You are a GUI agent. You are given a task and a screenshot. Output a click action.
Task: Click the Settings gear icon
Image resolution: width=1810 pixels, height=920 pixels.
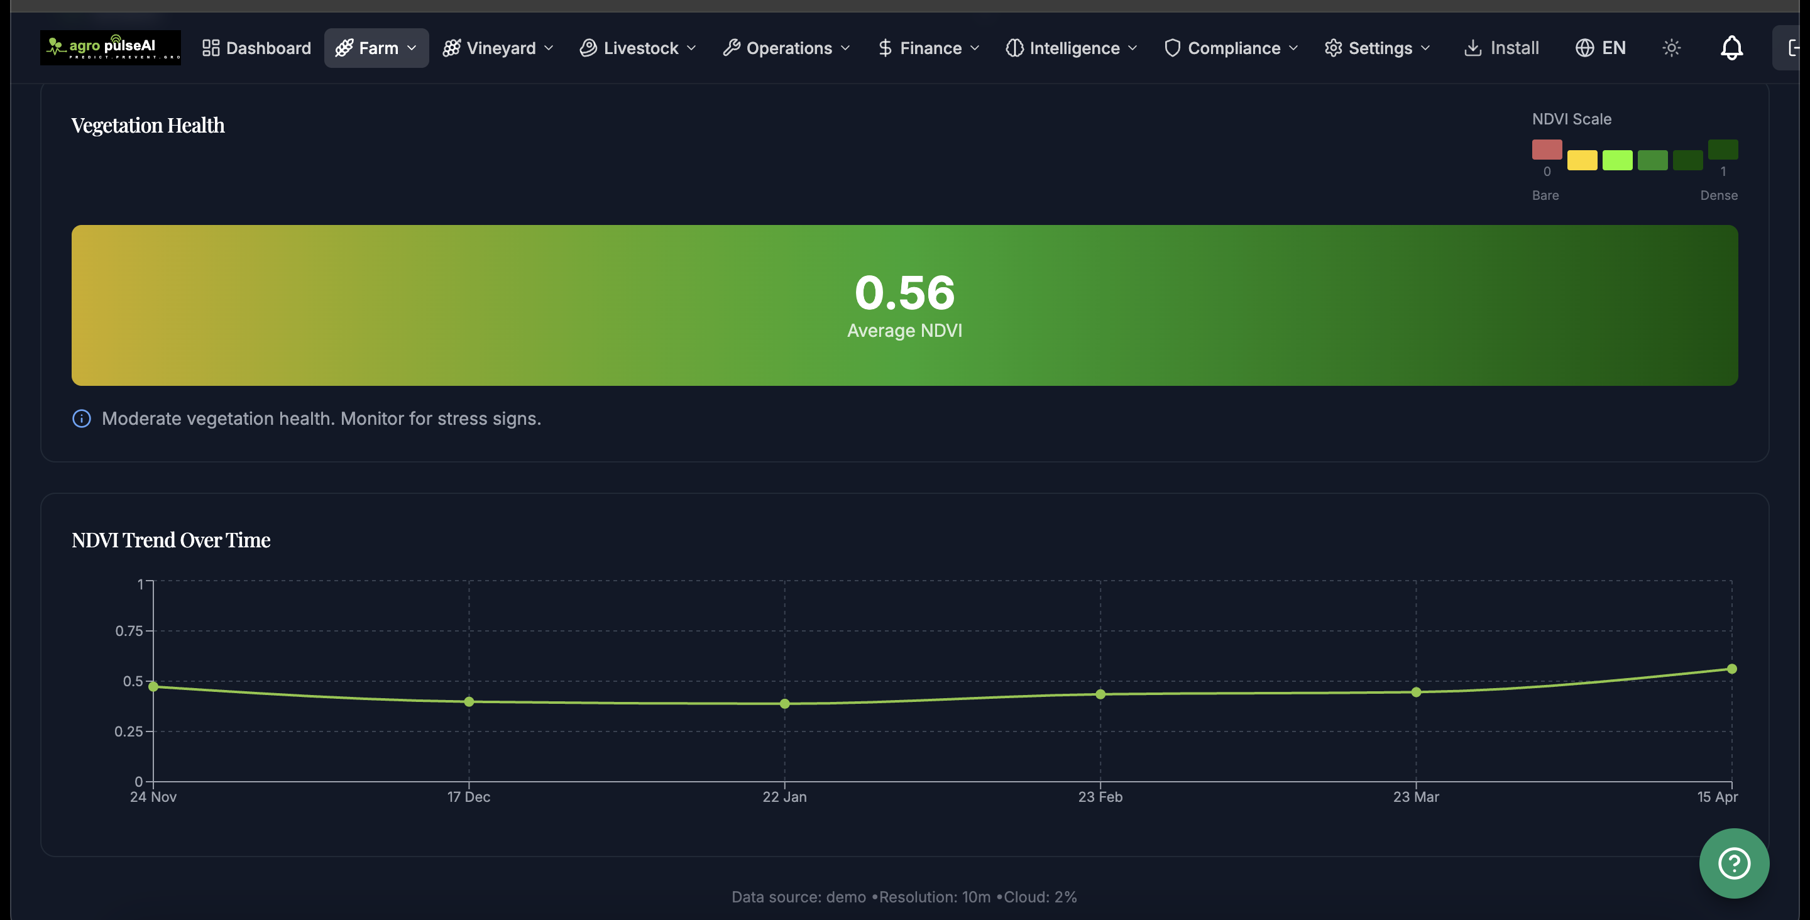click(1333, 48)
